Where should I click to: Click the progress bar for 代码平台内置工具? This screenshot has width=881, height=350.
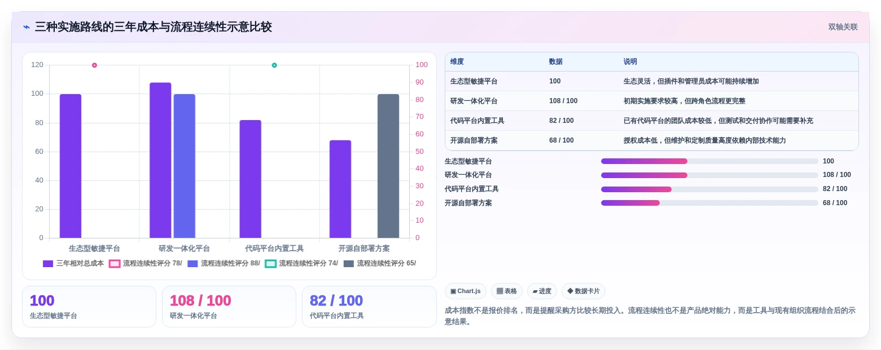pos(709,189)
